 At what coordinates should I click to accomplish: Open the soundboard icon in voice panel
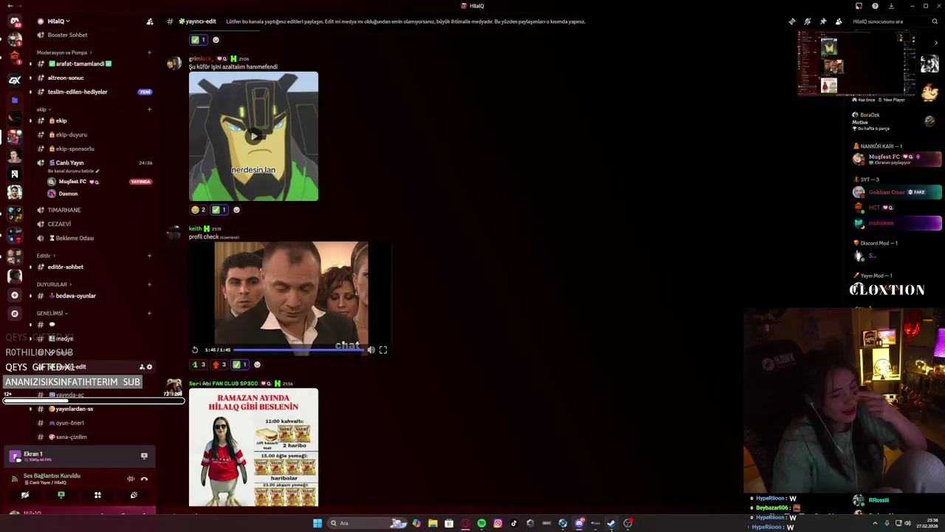[134, 495]
